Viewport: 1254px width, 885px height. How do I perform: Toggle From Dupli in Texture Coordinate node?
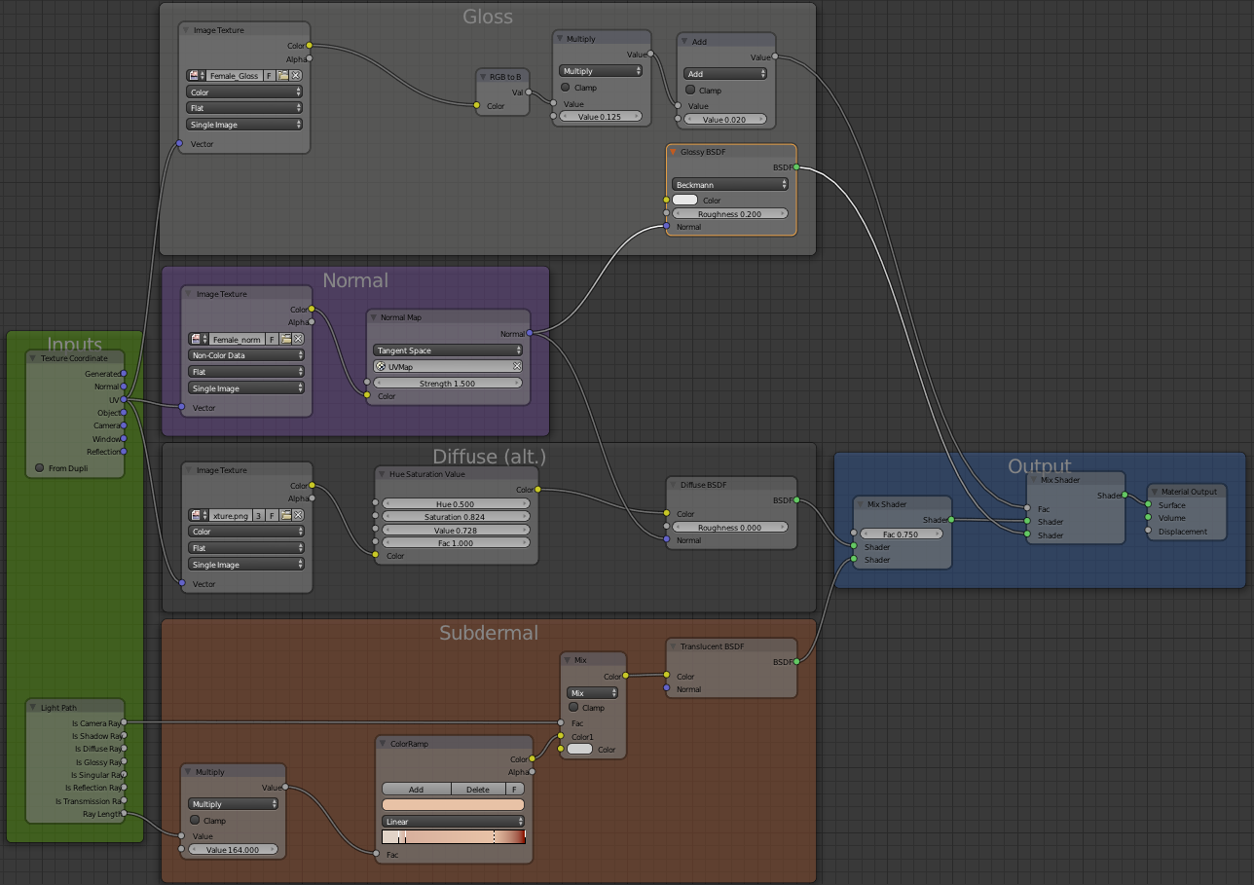click(40, 468)
